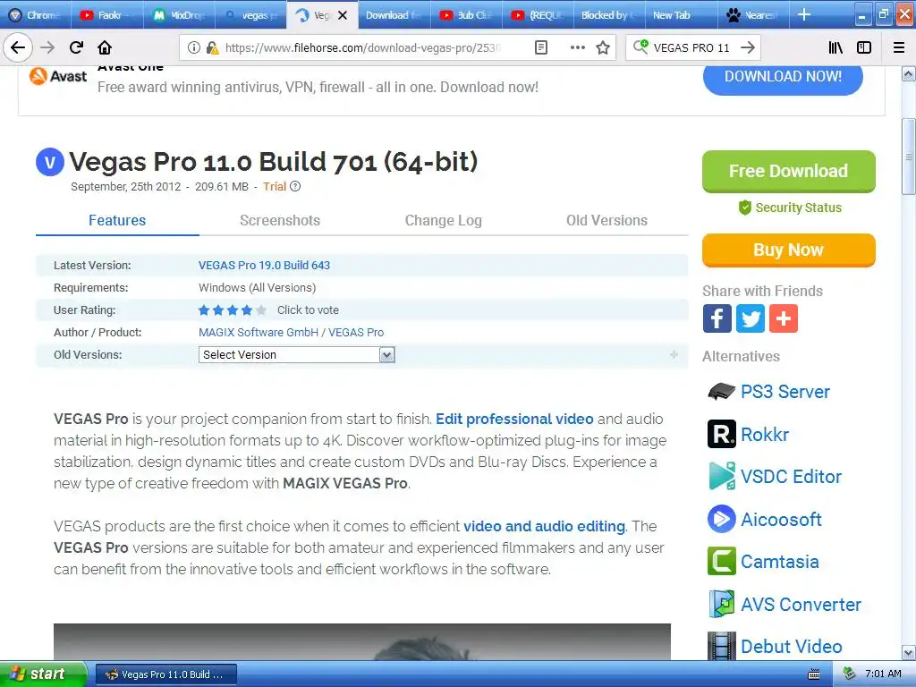The height and width of the screenshot is (687, 916).
Task: Click the DOWNLOAD NOW! Avast button
Action: tap(783, 79)
